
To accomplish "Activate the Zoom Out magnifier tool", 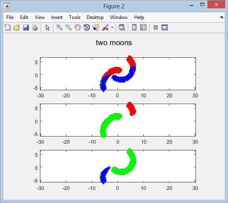I will click(68, 27).
